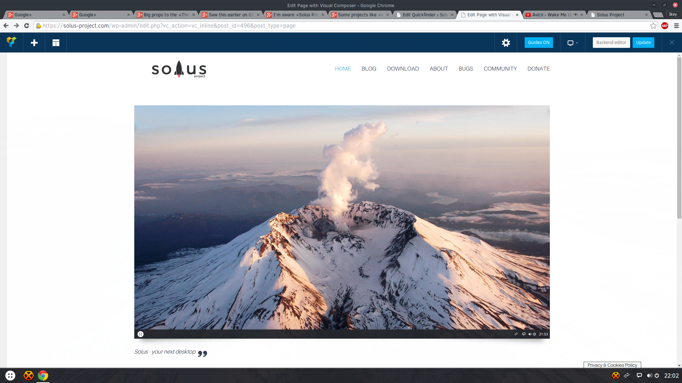The image size is (682, 383).
Task: Switch to 'Some projects like' tab
Action: pos(360,15)
